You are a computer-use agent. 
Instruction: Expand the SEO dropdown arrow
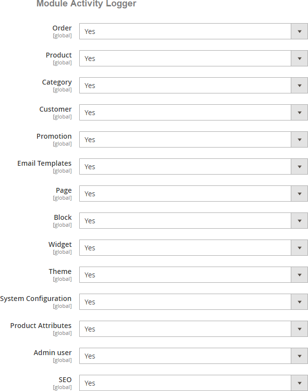[x=299, y=383]
